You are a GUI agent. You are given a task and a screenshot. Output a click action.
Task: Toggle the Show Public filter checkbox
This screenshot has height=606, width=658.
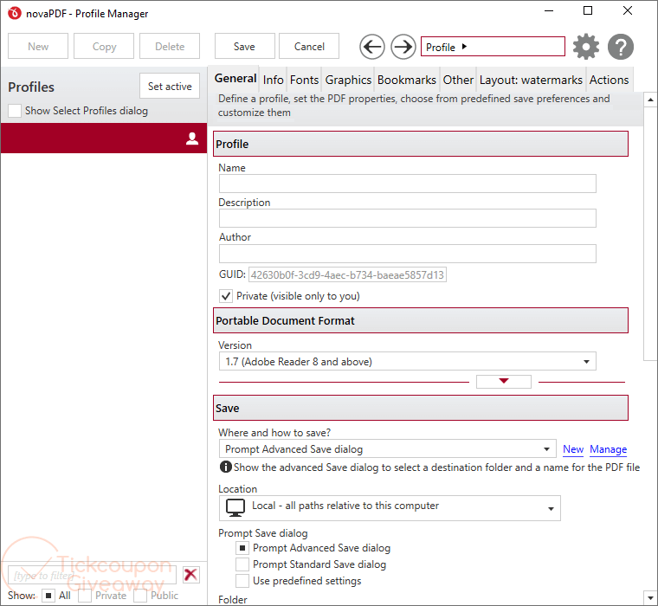pos(140,596)
